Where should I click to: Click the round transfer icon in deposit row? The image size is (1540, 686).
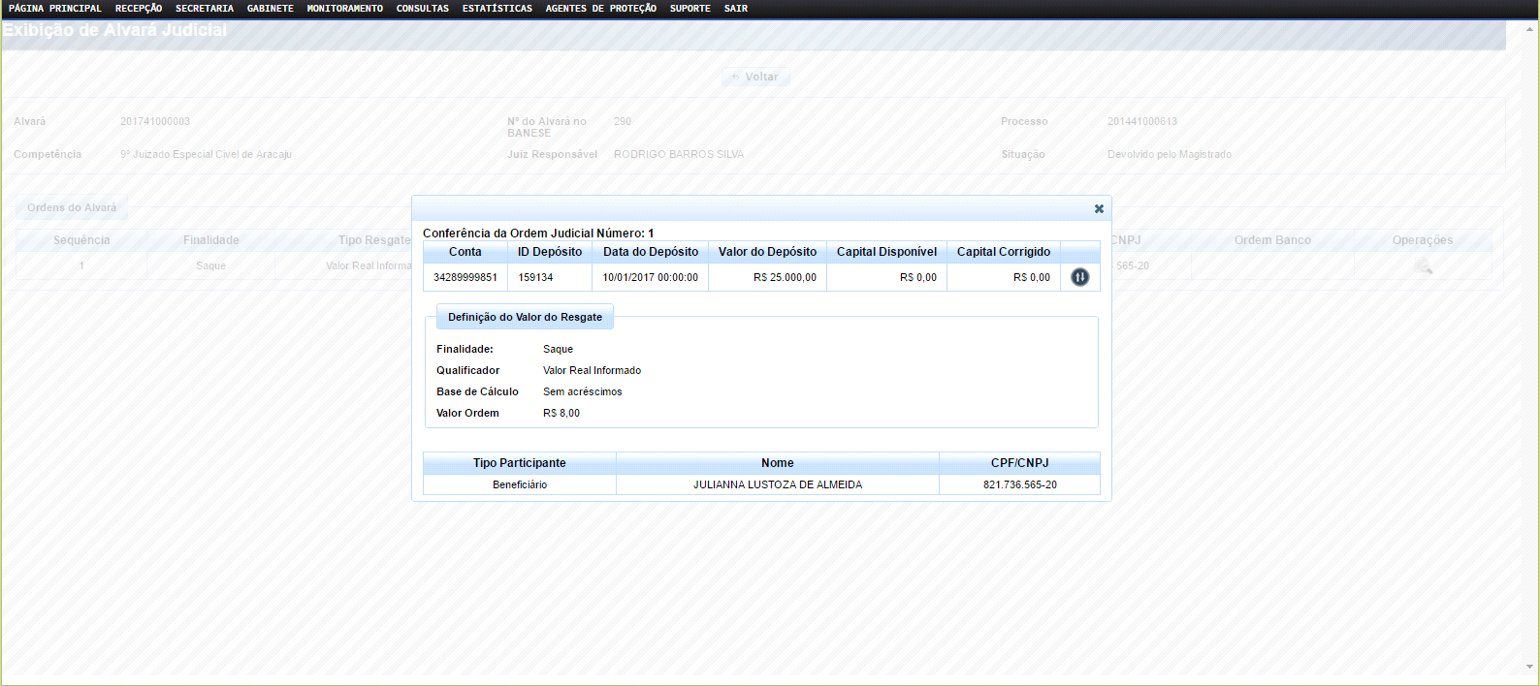coord(1079,277)
